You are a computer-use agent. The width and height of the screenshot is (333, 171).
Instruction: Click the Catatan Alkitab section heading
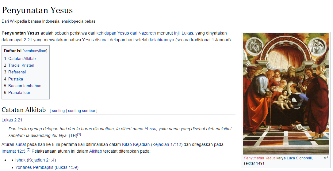tap(24, 110)
